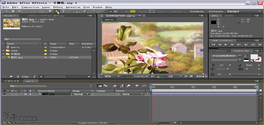This screenshot has height=125, width=264.
Task: Click the trash delete icon in Project panel
Action: pyautogui.click(x=35, y=77)
